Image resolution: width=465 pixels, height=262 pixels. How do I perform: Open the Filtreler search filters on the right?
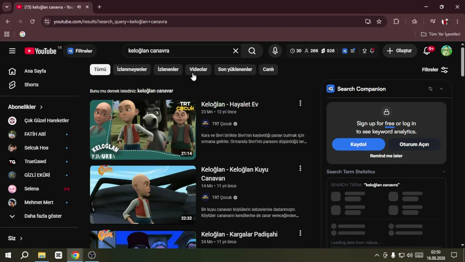pyautogui.click(x=435, y=70)
